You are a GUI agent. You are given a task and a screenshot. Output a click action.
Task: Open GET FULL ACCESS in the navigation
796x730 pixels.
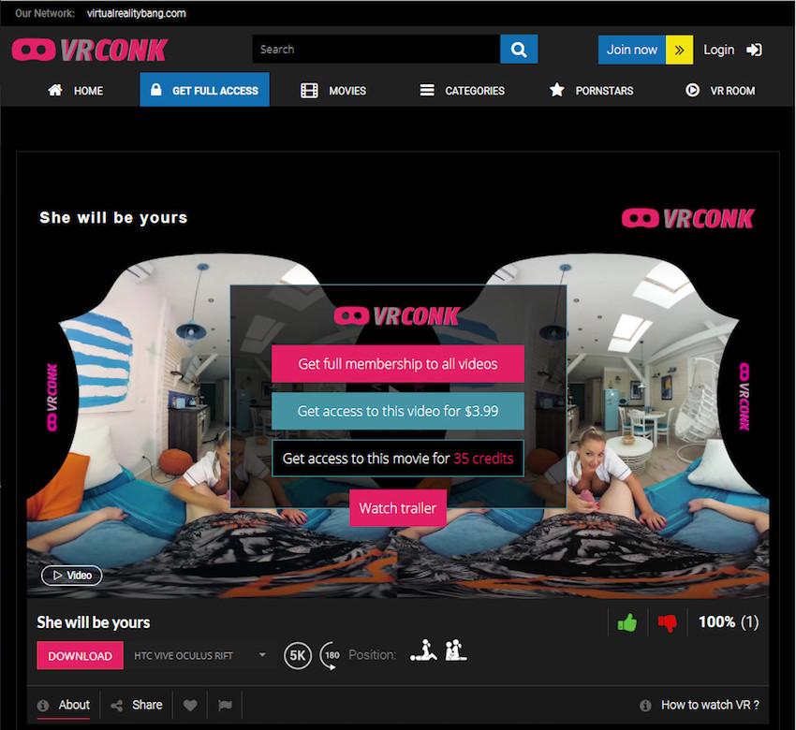tap(204, 90)
